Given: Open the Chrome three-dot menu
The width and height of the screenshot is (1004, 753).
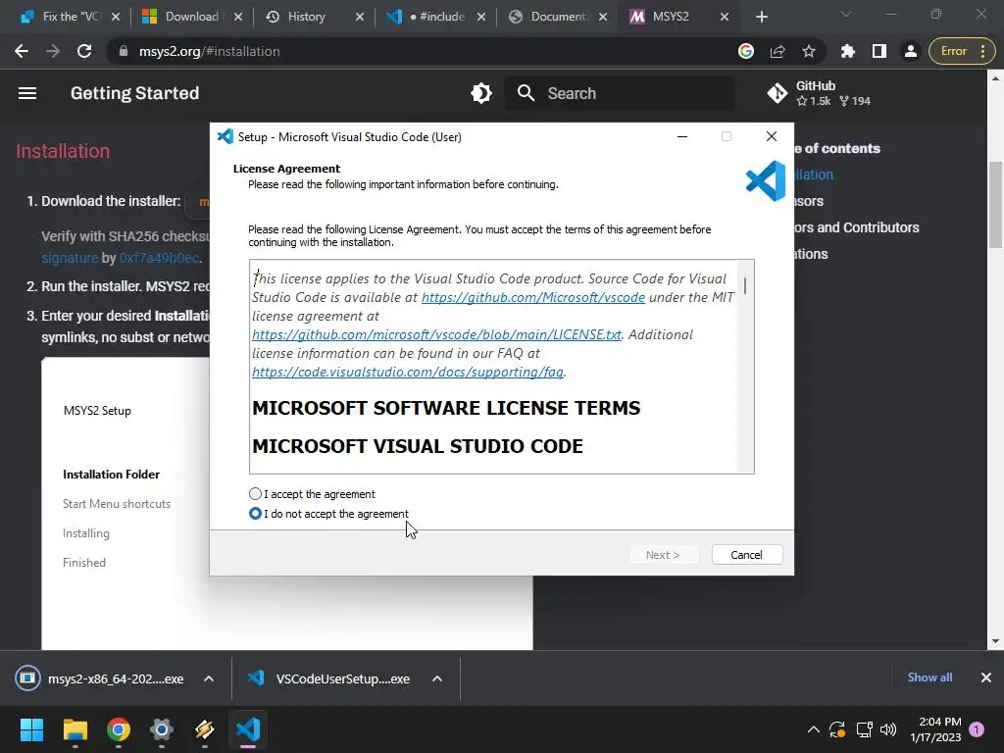Looking at the screenshot, I should click(982, 51).
